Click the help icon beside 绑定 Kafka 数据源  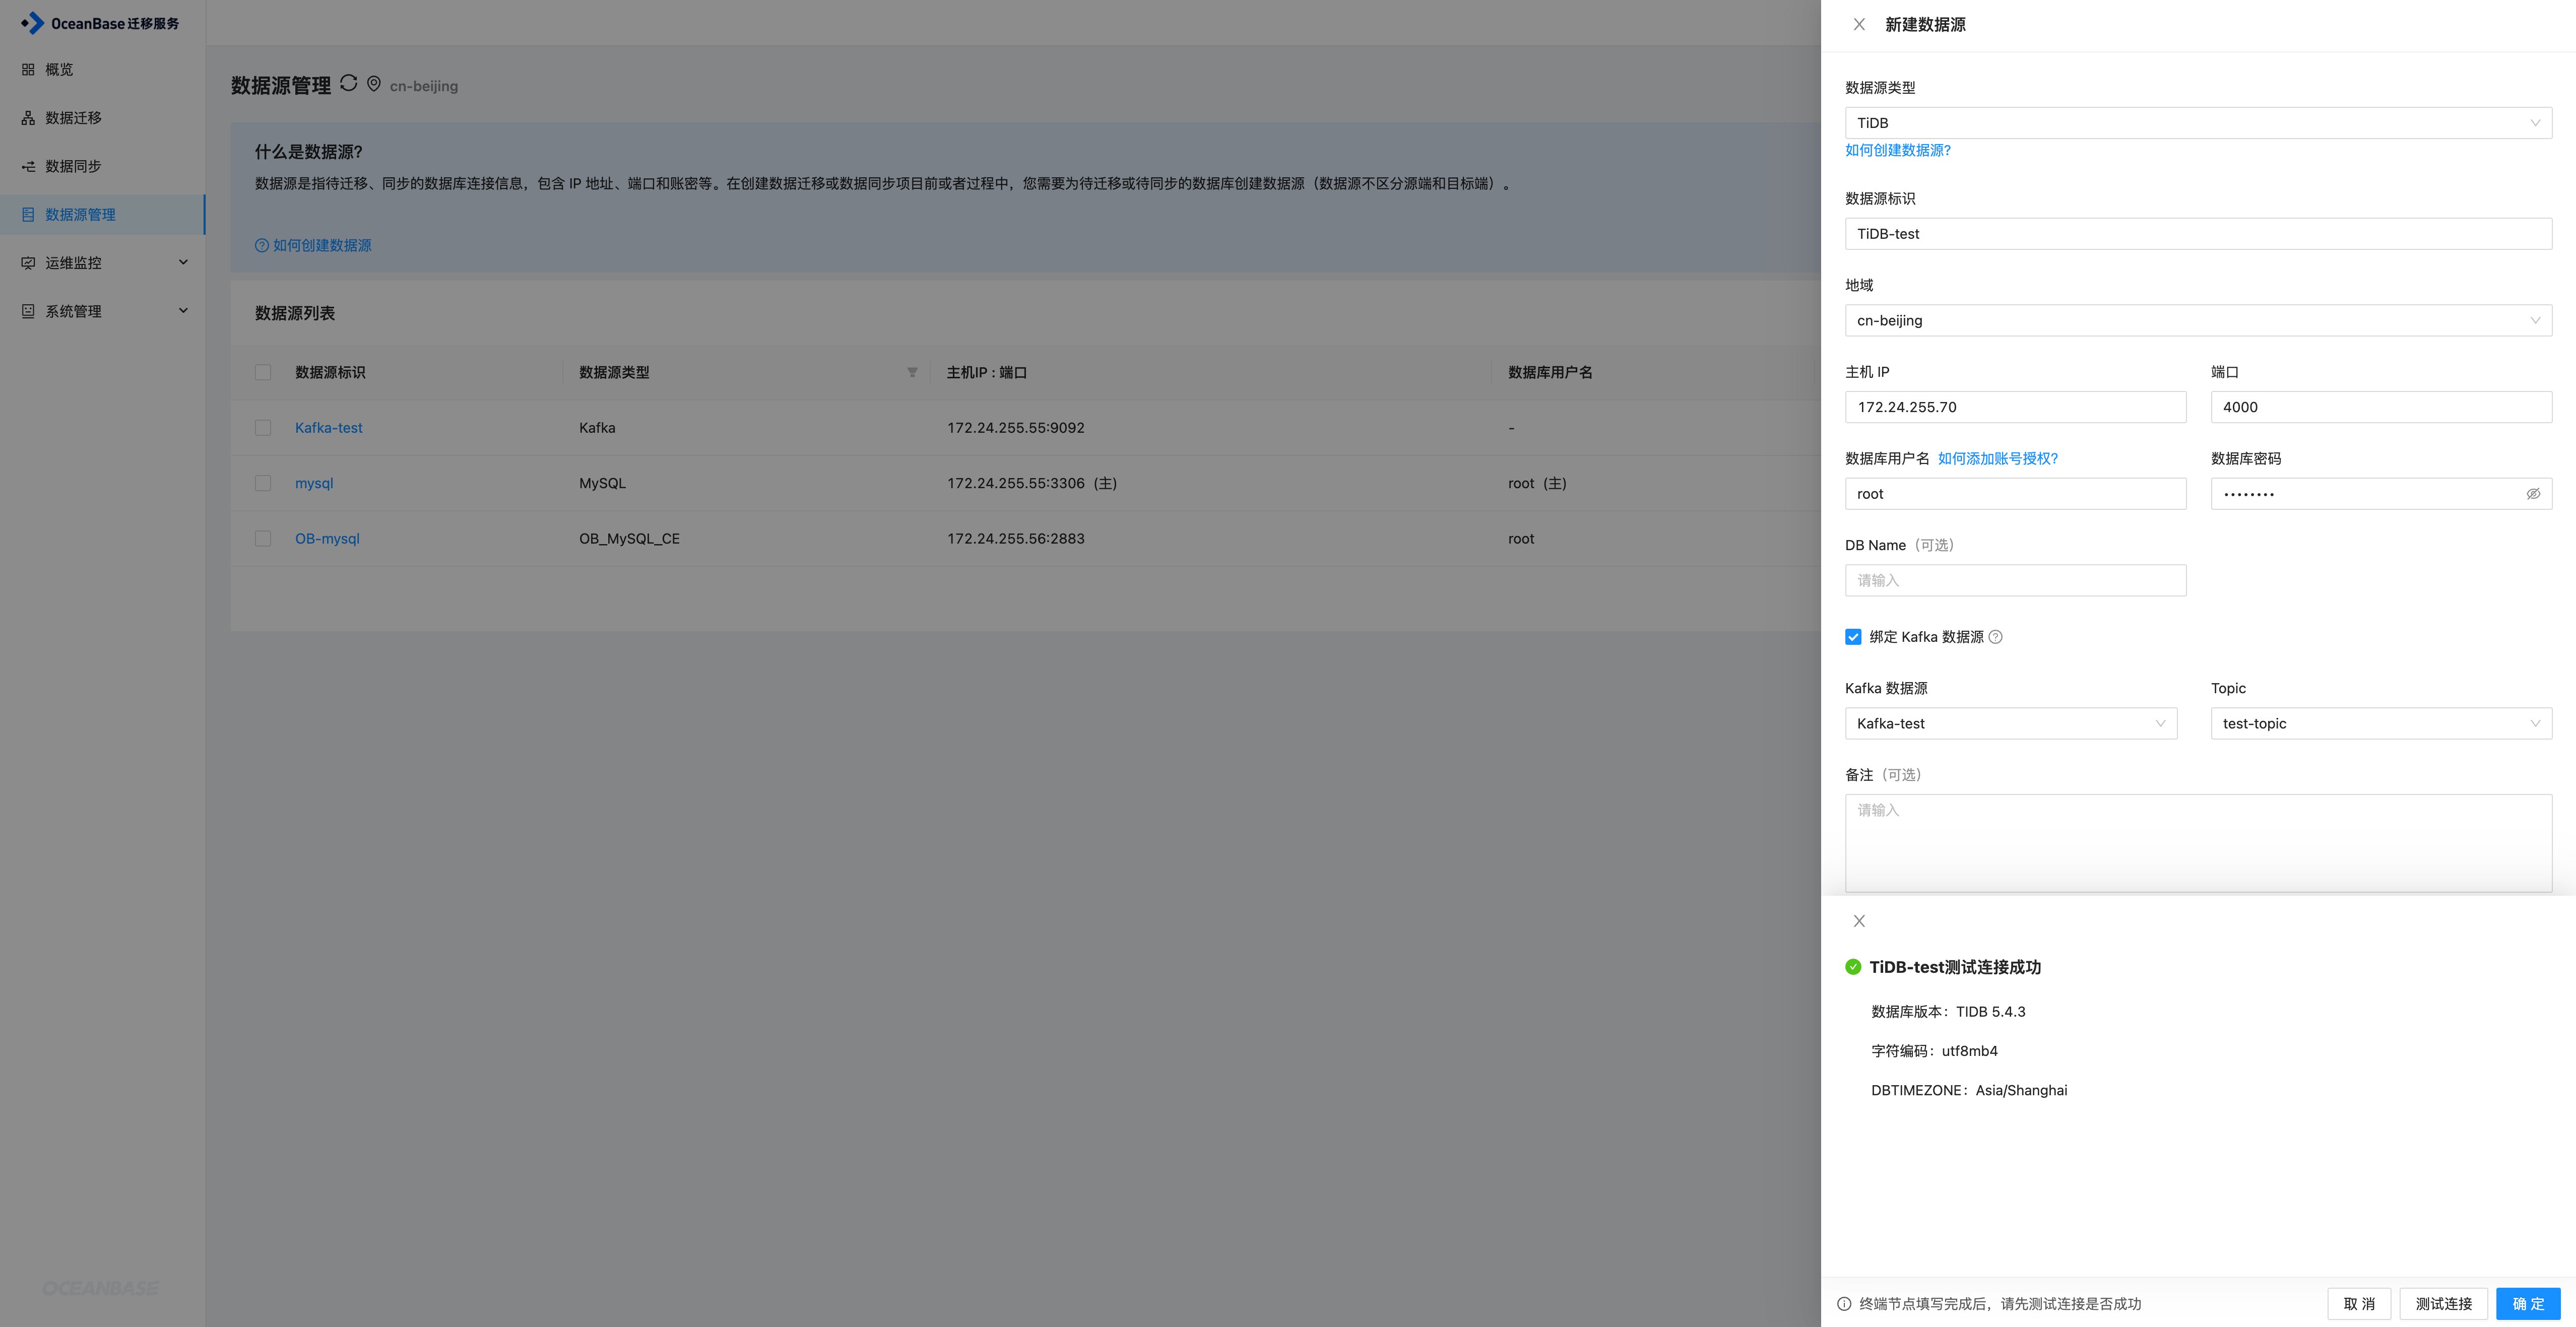[1996, 637]
